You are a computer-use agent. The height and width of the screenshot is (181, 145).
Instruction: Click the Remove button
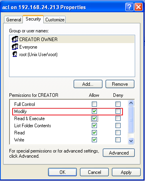point(120,84)
